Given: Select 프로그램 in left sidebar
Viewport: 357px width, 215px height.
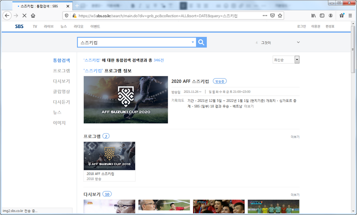Looking at the screenshot, I should click(x=61, y=71).
